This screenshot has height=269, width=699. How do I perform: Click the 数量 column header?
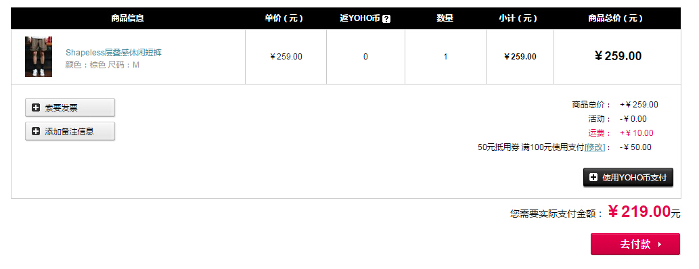tap(445, 18)
